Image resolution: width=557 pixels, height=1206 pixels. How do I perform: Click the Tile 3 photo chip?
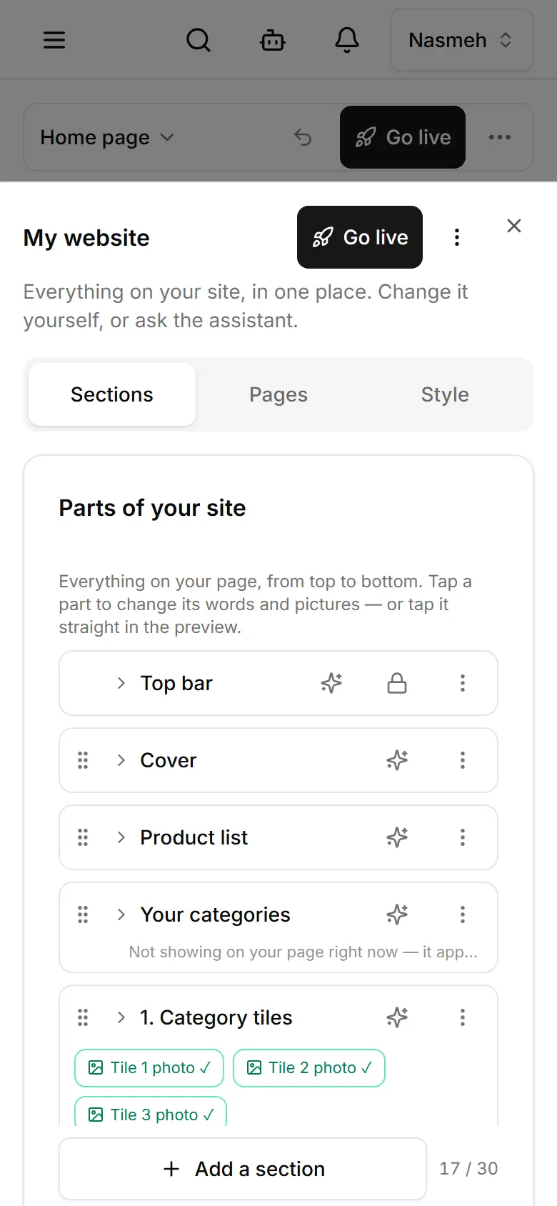point(151,1113)
